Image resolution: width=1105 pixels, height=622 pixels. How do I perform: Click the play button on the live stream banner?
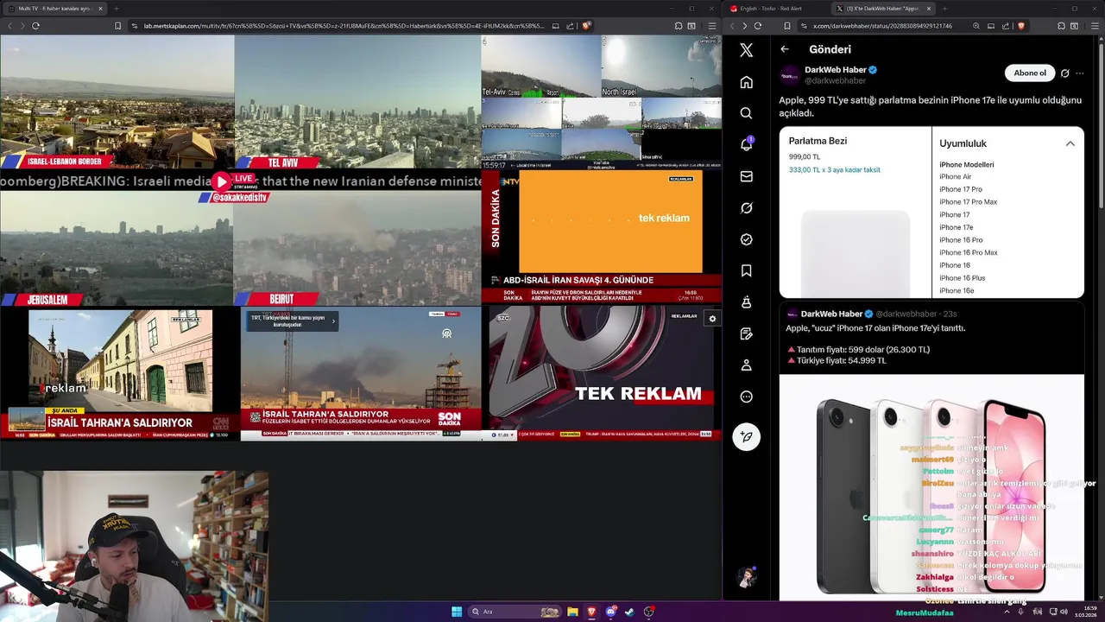(x=221, y=181)
